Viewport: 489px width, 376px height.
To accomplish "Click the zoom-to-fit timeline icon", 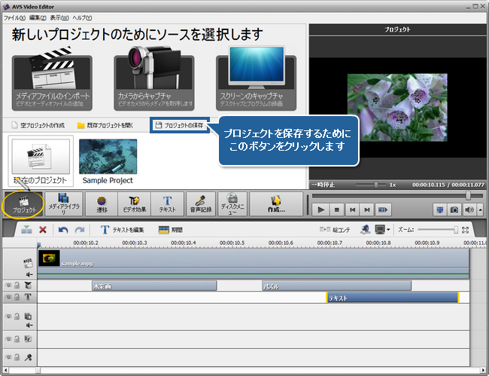I will [466, 229].
